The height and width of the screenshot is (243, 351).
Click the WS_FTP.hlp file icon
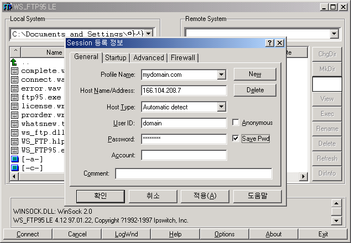point(15,141)
